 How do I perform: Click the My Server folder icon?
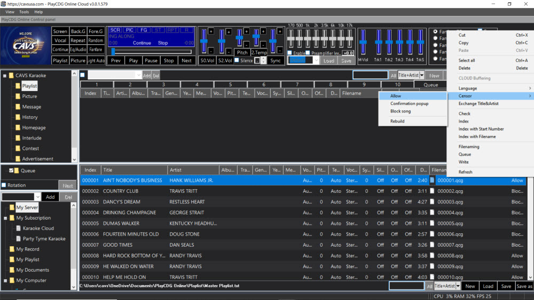pyautogui.click(x=12, y=207)
